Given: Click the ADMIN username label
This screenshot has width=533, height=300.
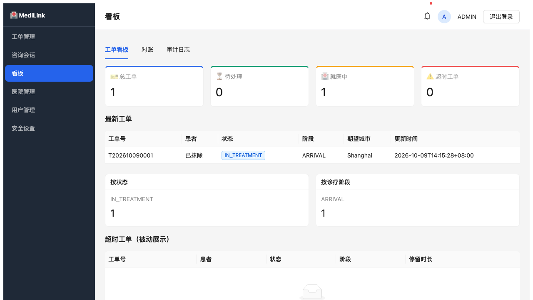Looking at the screenshot, I should [467, 17].
